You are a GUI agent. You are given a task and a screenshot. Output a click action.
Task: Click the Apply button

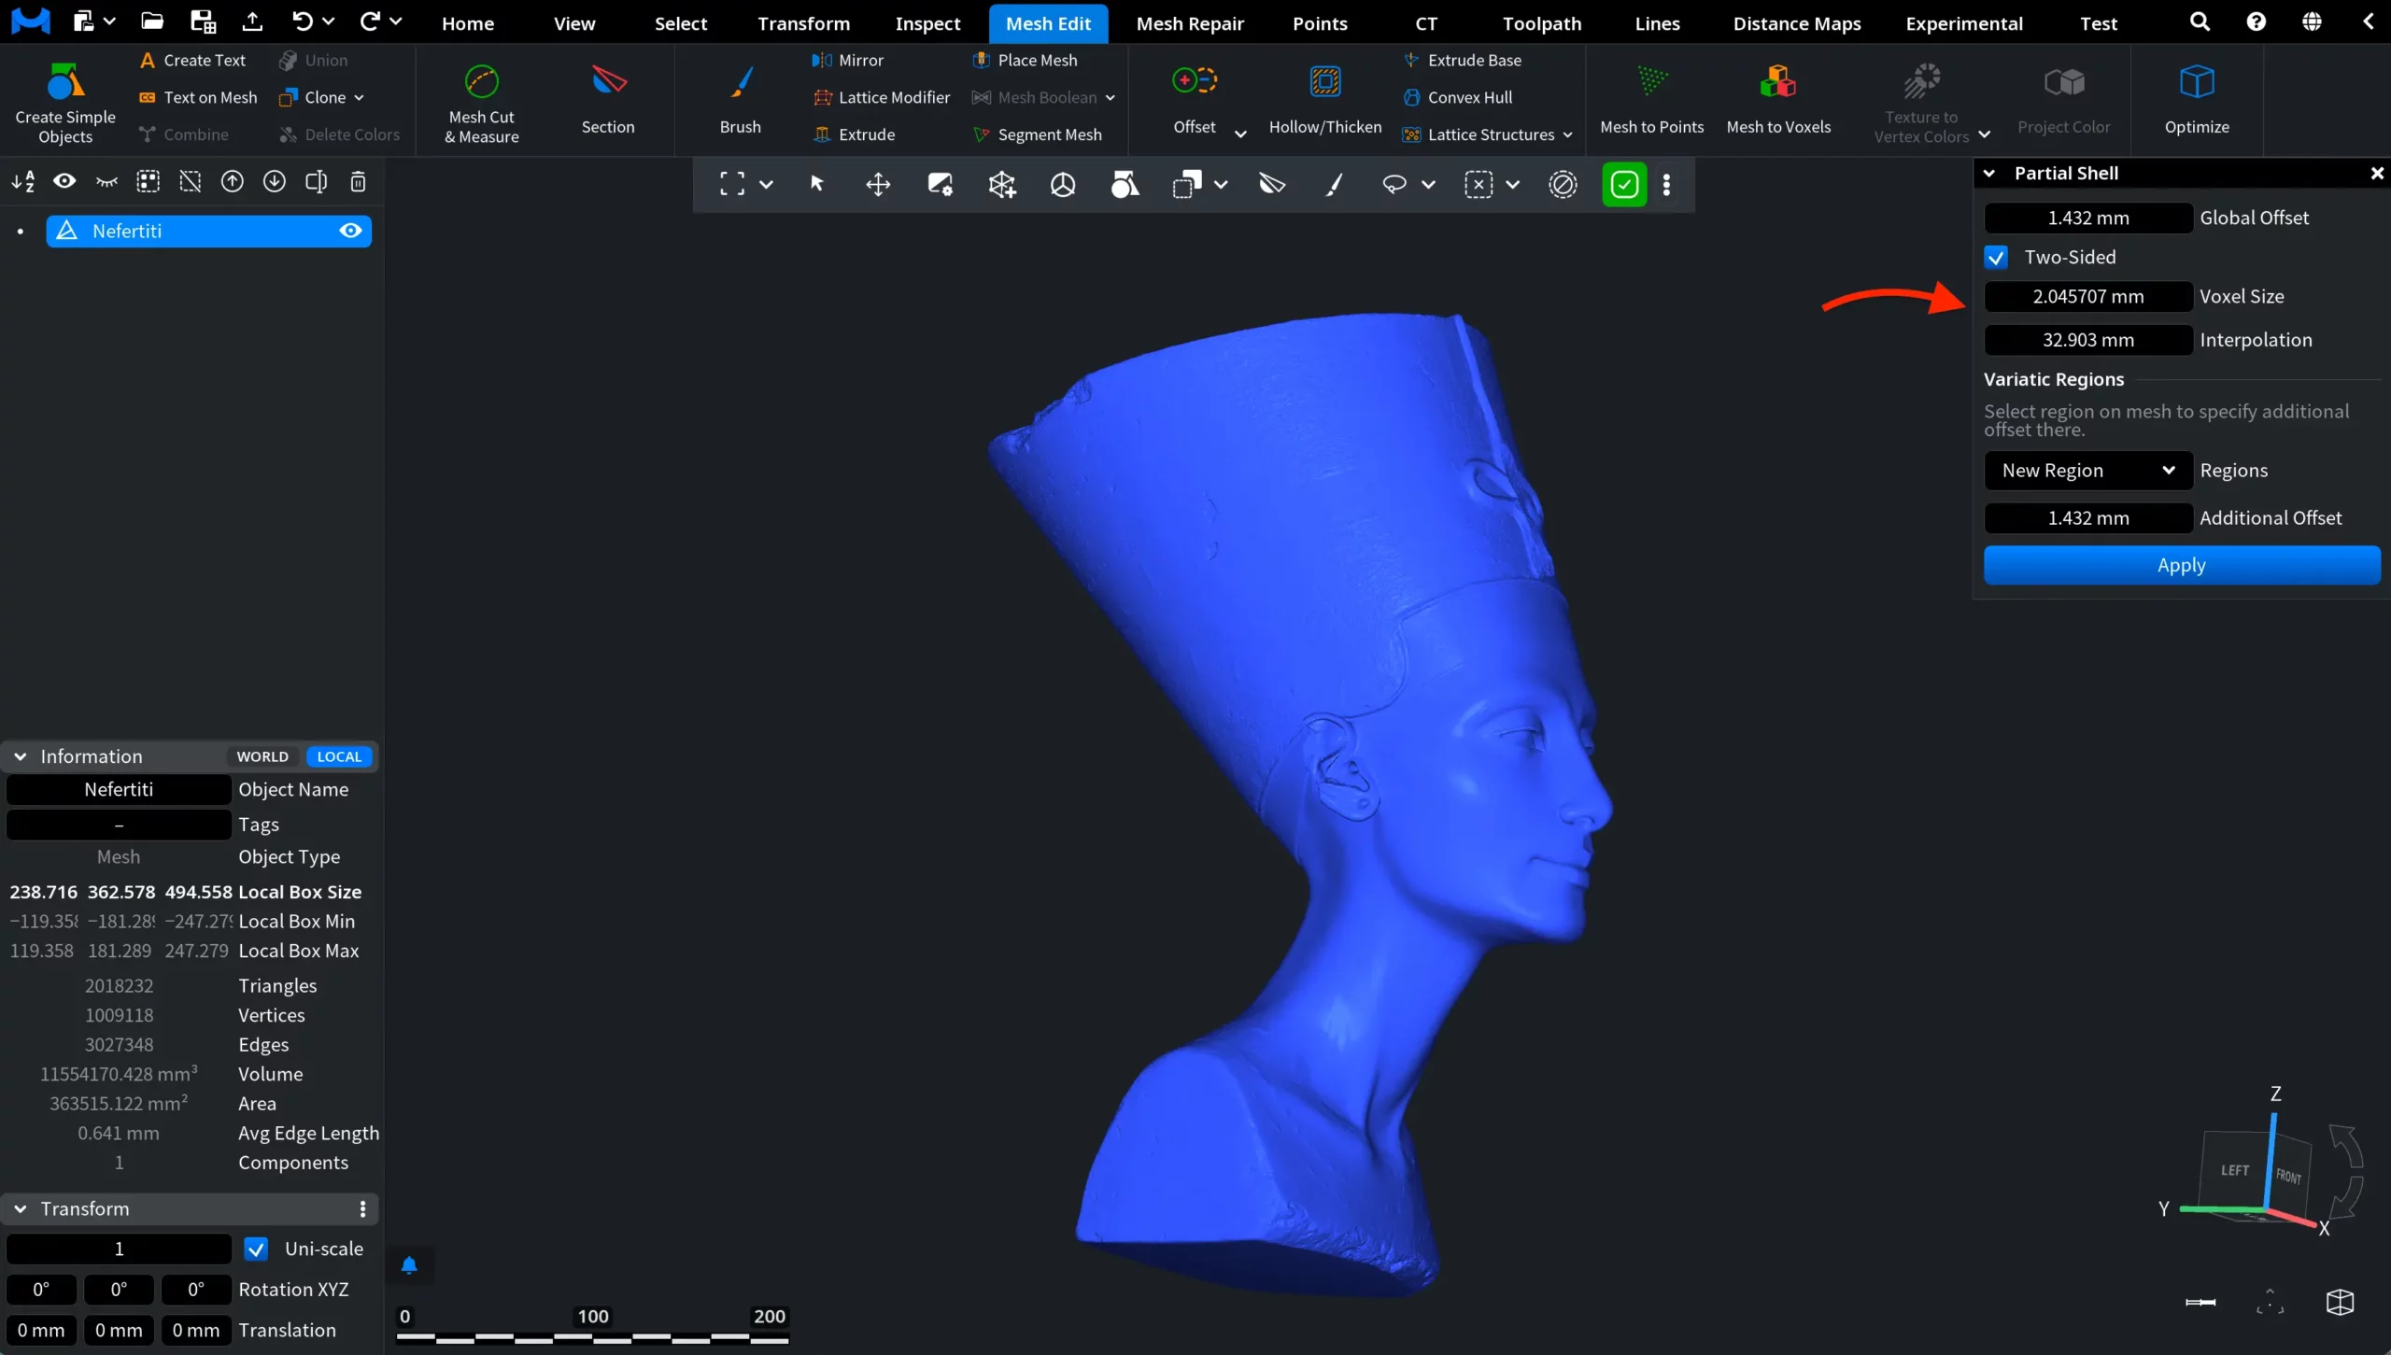click(2182, 565)
